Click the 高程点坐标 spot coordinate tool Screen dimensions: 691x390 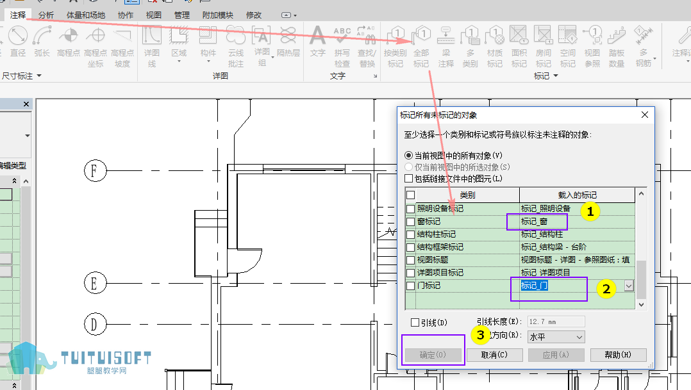point(96,46)
